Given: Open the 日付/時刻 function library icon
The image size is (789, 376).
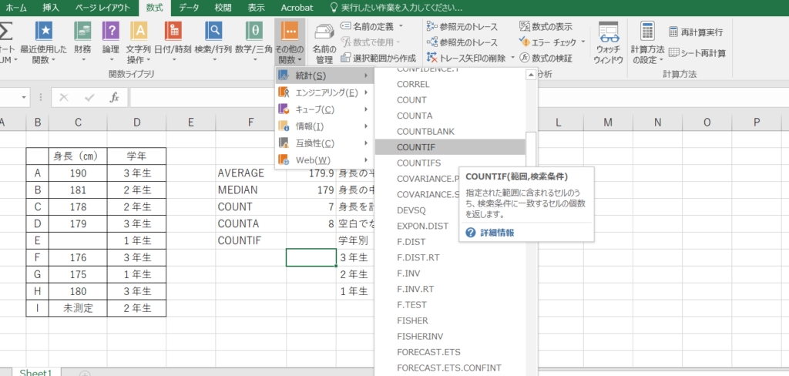Looking at the screenshot, I should point(173,32).
